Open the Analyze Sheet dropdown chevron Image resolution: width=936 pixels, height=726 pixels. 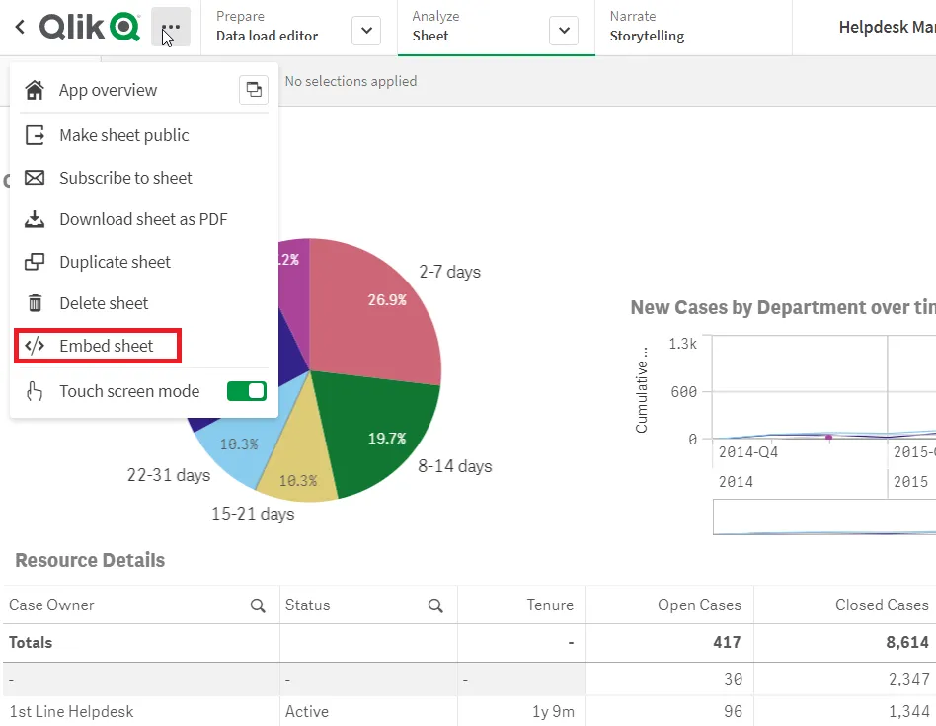[x=564, y=30]
